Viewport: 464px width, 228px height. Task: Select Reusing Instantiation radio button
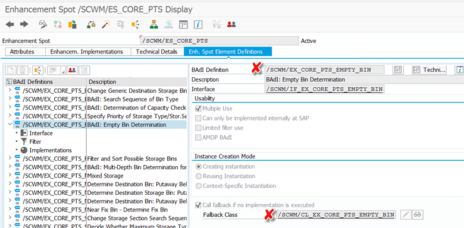199,176
